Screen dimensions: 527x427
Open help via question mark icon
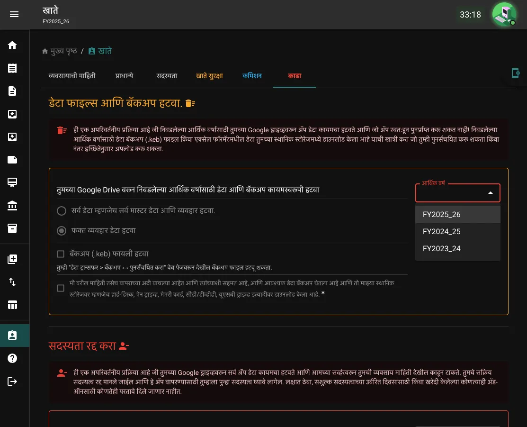click(12, 358)
